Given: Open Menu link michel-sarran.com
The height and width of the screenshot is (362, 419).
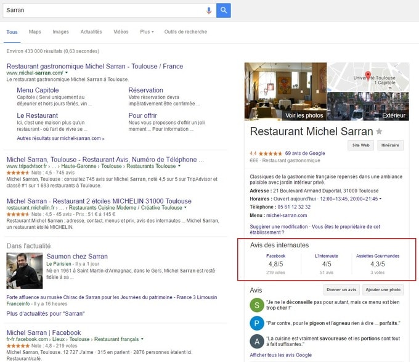Looking at the screenshot, I should click(287, 215).
